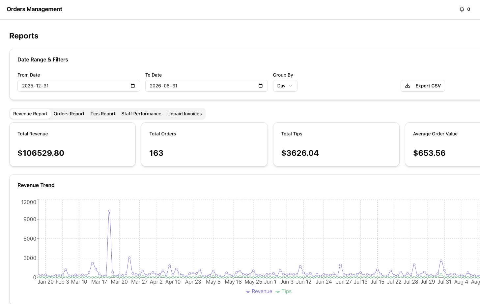The height and width of the screenshot is (304, 480).
Task: Click the Date Range & Filters heading
Action: [x=43, y=59]
